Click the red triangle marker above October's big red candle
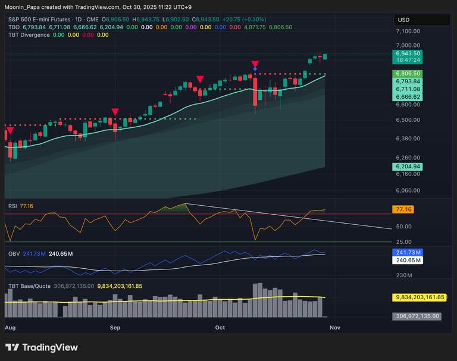The height and width of the screenshot is (361, 457). (255, 63)
